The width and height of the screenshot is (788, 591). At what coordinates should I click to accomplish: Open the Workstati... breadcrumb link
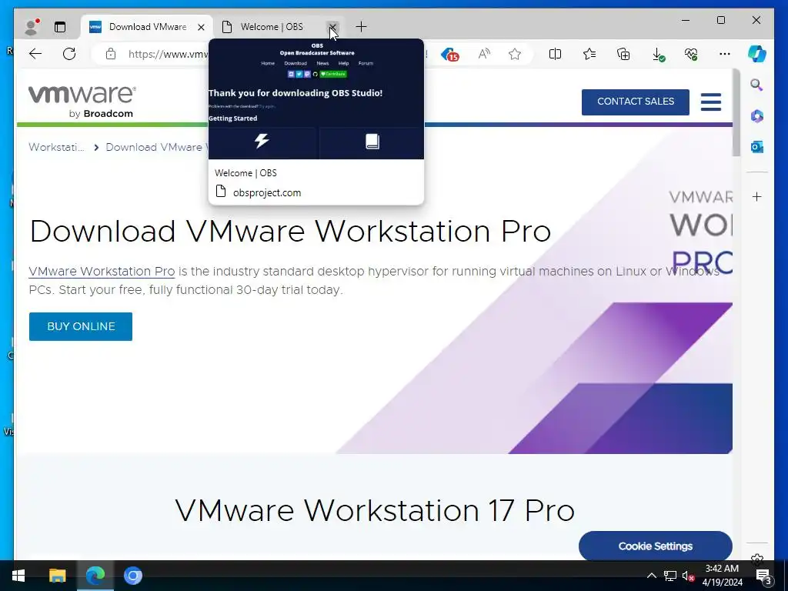tap(56, 147)
